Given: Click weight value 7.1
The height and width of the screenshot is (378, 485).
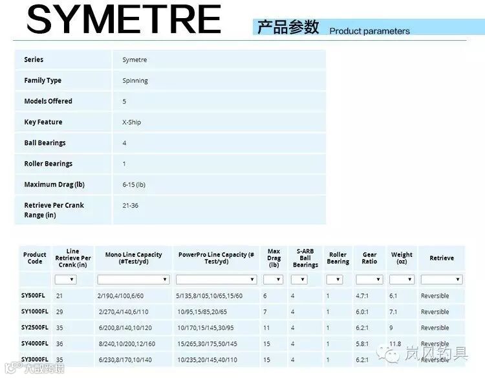Looking at the screenshot, I should point(393,312).
